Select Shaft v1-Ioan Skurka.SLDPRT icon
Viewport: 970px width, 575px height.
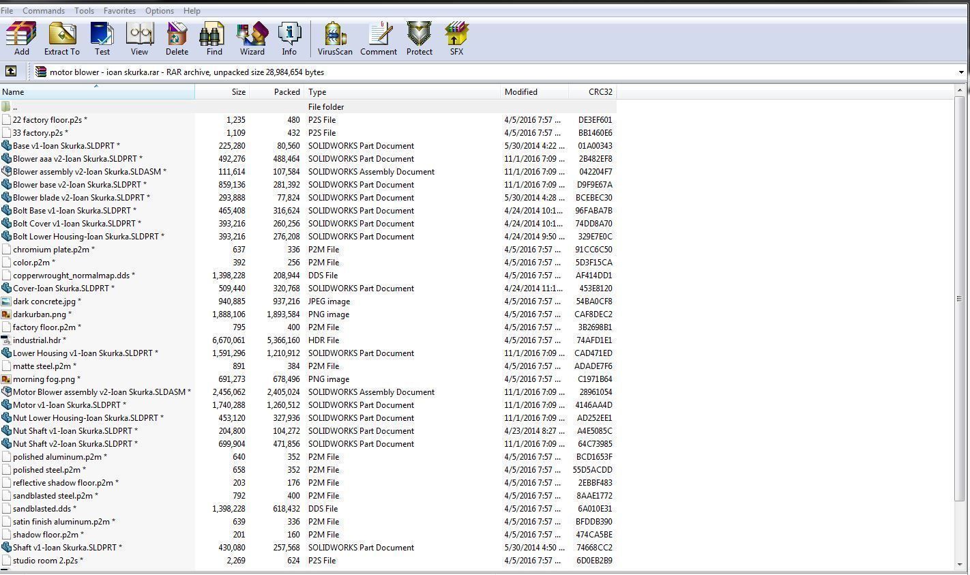pos(7,547)
